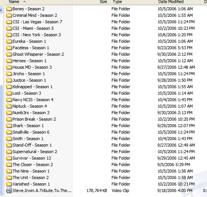Click the Lost - Season 3 folder icon
Screen dimensions: 207x197
coord(9,93)
